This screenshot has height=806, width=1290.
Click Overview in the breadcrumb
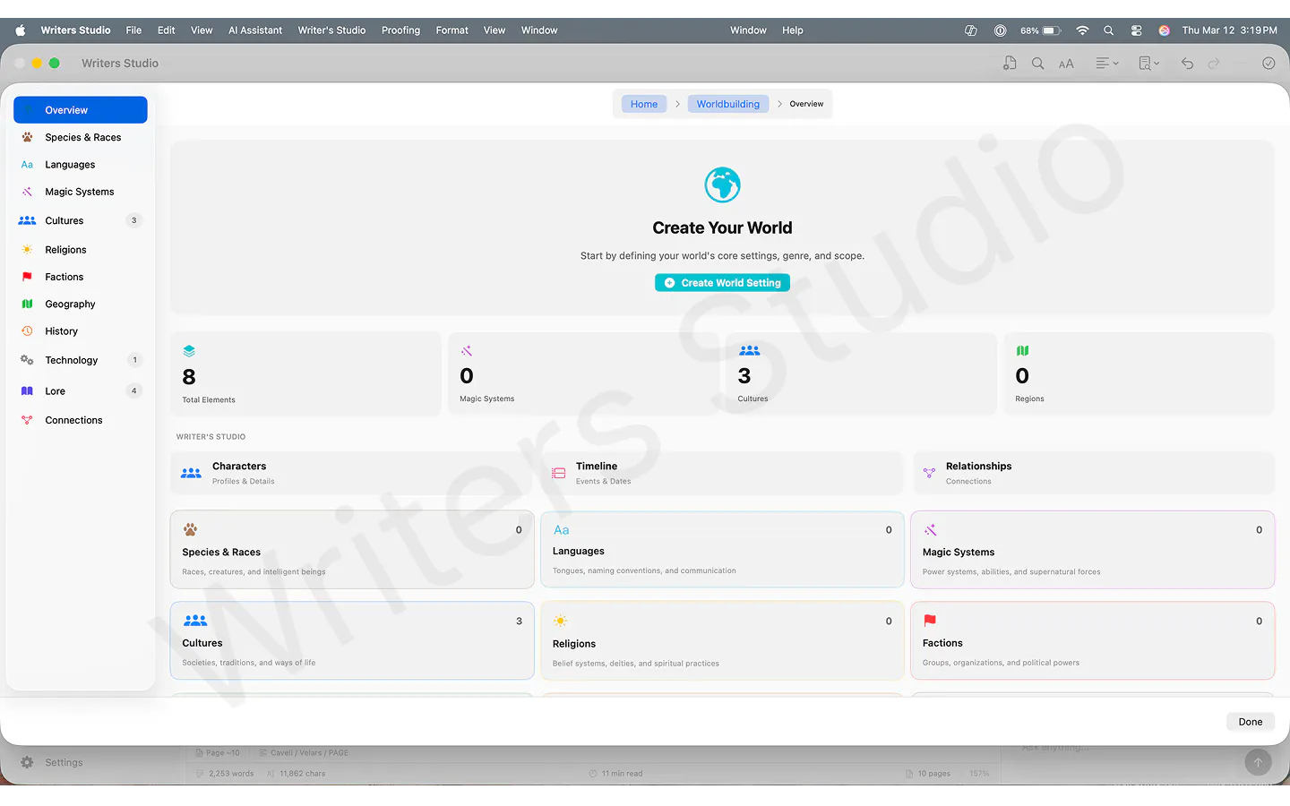pos(806,104)
